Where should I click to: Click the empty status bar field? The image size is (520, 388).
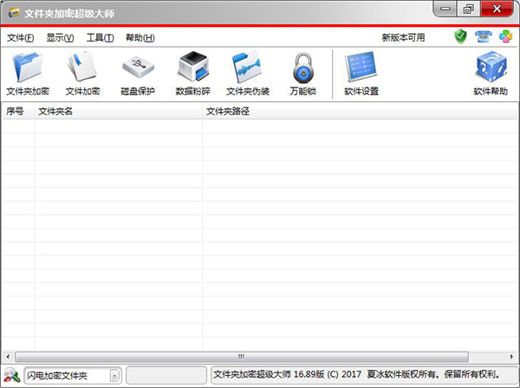coord(166,375)
